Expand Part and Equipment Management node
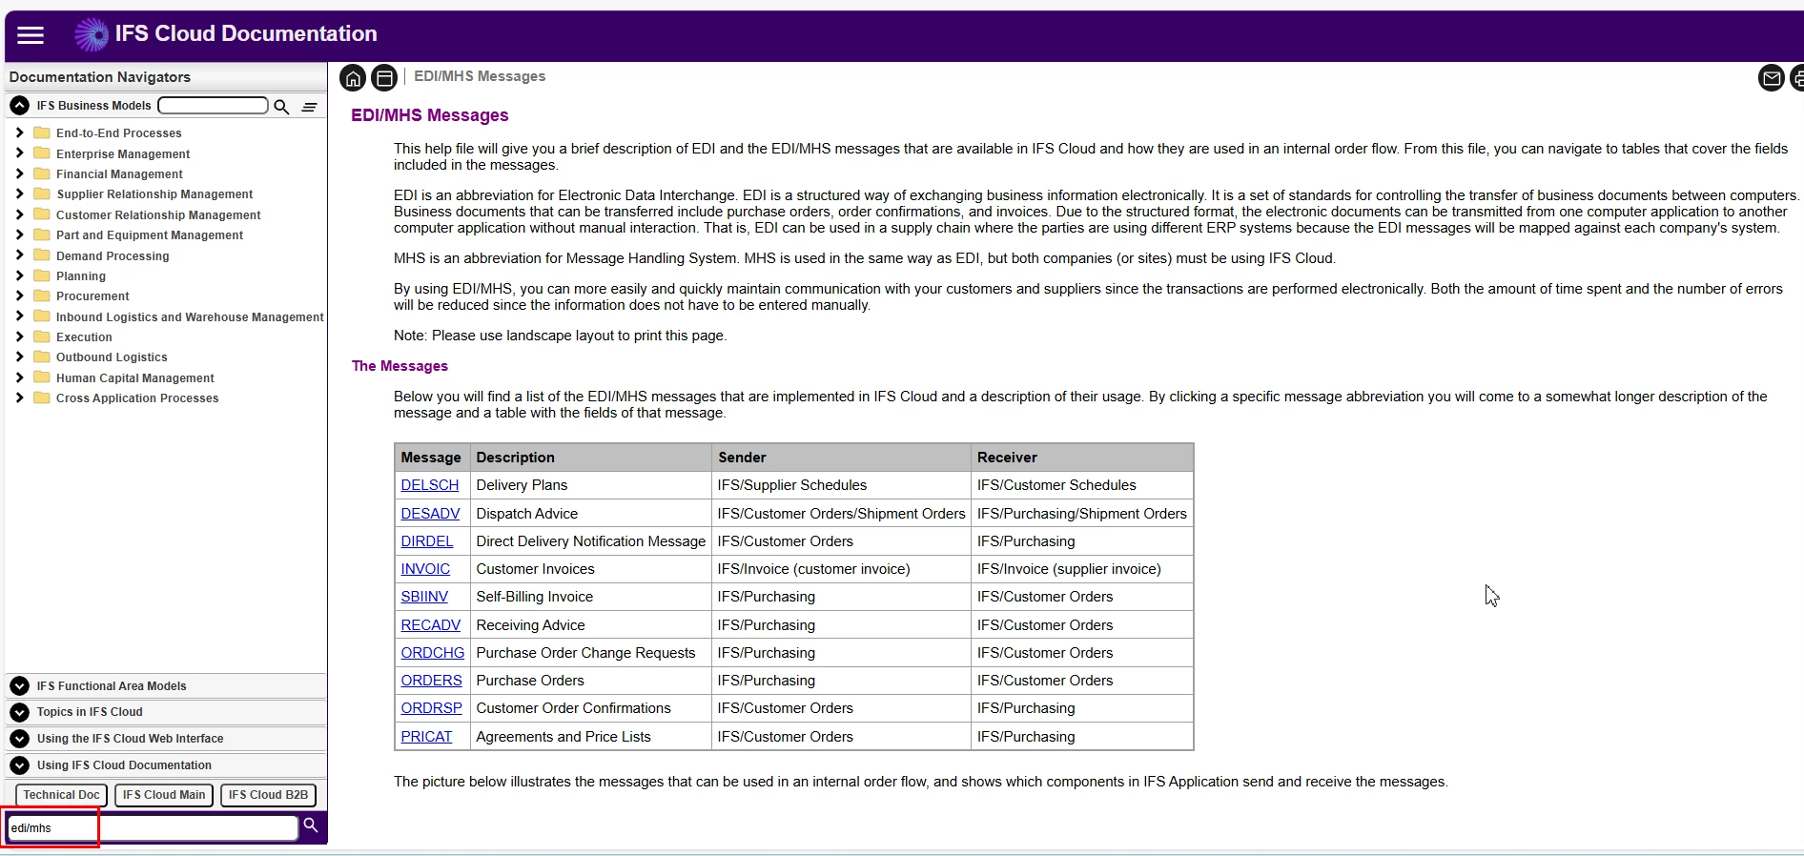This screenshot has height=856, width=1804. (19, 234)
